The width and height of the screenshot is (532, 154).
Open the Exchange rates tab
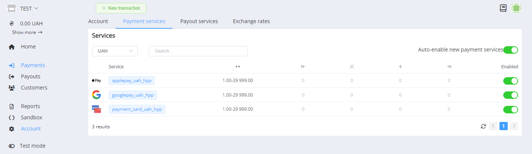(x=251, y=21)
